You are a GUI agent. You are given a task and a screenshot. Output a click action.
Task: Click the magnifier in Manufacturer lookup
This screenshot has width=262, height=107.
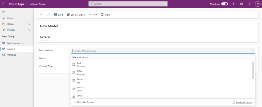tap(253, 51)
